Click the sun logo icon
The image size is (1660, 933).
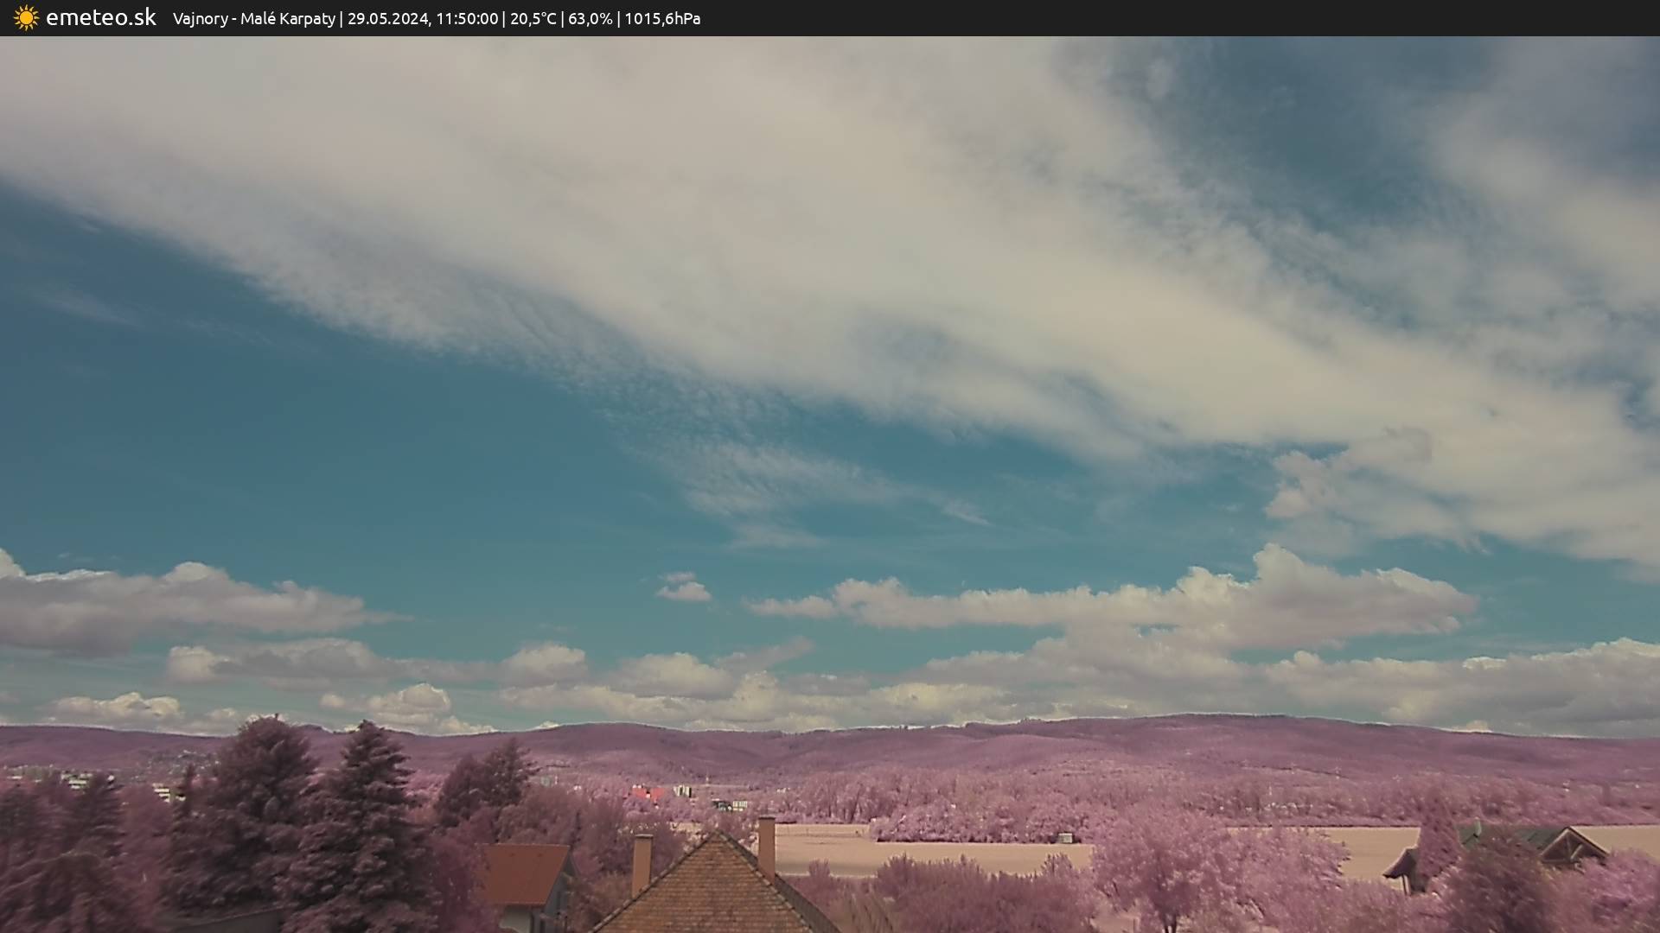26,18
